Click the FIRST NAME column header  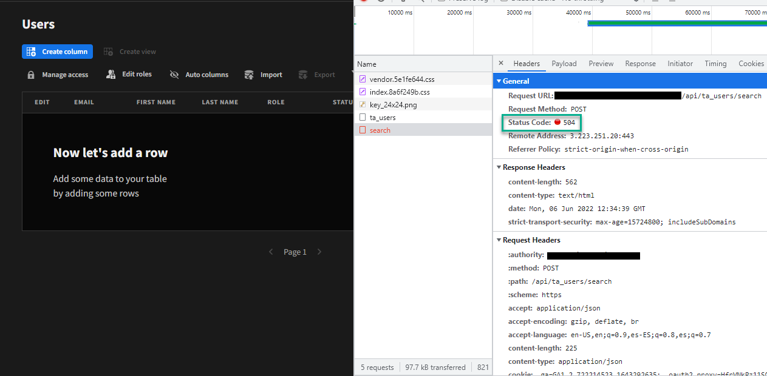[155, 102]
